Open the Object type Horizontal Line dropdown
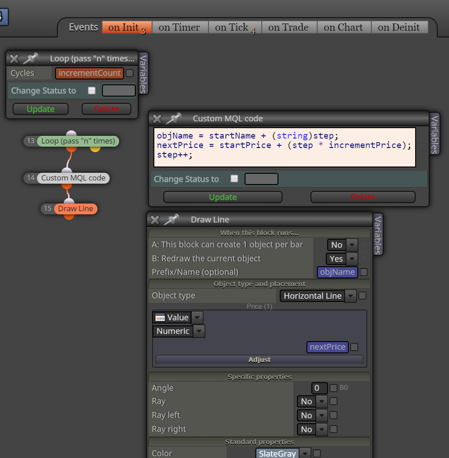 tap(318, 296)
